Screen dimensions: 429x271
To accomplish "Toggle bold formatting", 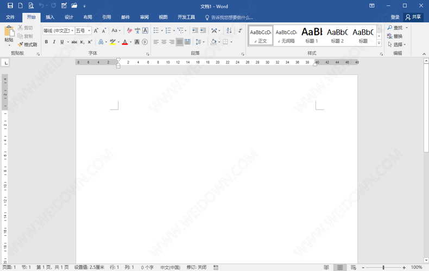I will point(46,42).
